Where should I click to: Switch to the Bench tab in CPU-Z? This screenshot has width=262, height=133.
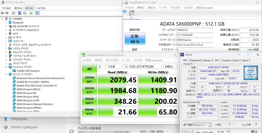tap(236, 61)
